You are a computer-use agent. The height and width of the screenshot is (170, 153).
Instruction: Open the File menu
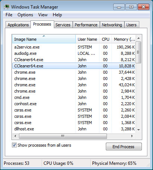(9, 15)
